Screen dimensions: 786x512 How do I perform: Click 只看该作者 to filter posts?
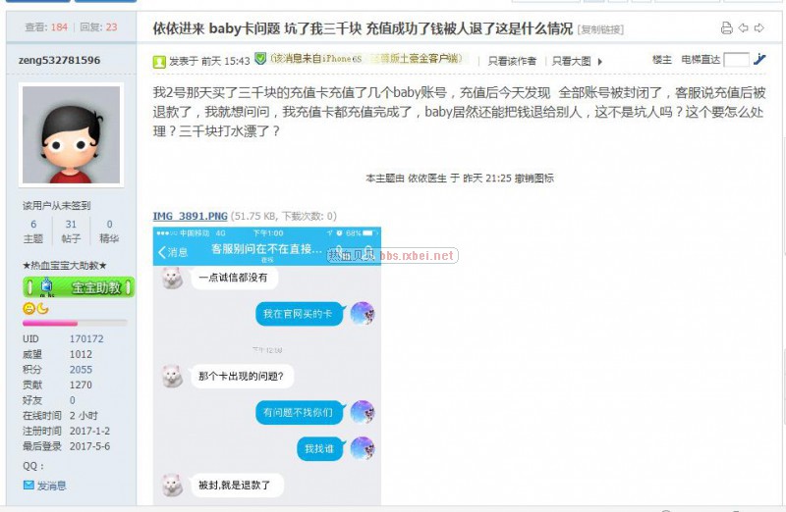(512, 61)
